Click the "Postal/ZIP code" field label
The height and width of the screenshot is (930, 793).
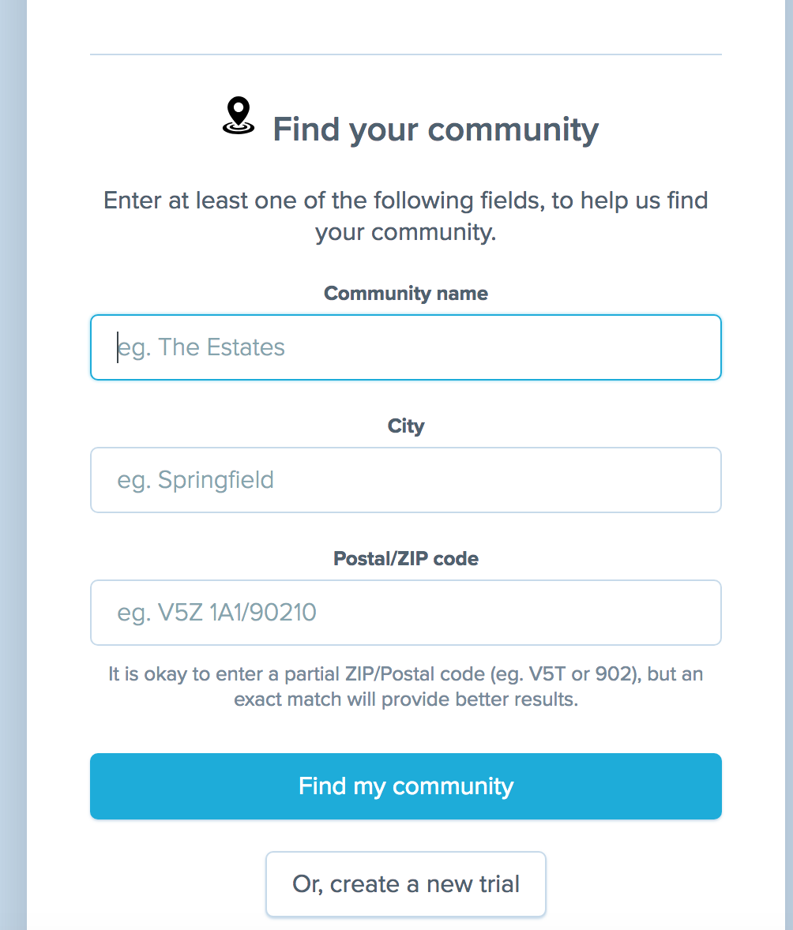pyautogui.click(x=406, y=559)
